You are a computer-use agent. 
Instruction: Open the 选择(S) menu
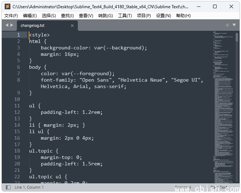[x=49, y=16]
